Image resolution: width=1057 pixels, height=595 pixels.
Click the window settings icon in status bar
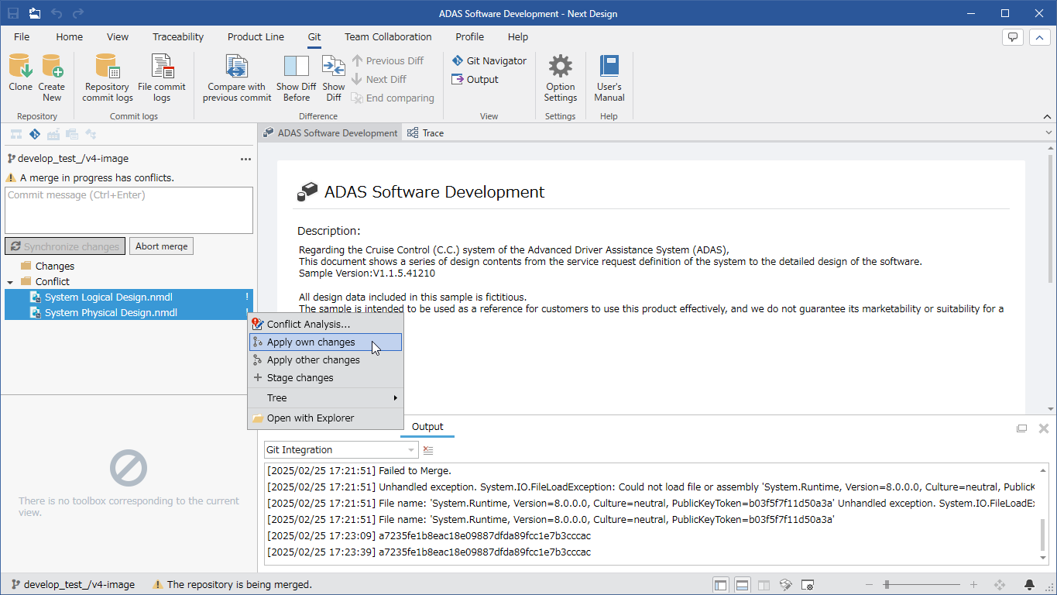(807, 585)
